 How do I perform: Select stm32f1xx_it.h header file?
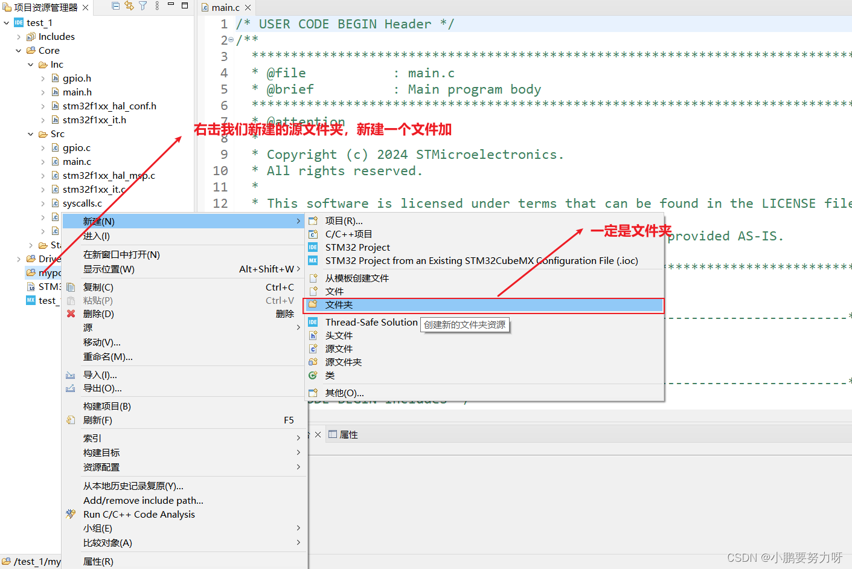point(94,120)
